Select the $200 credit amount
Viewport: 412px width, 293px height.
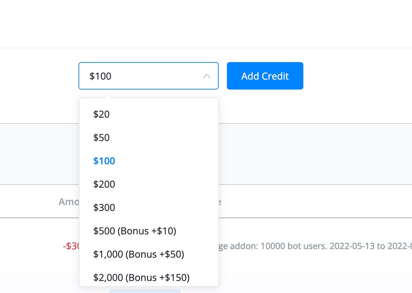pos(149,184)
